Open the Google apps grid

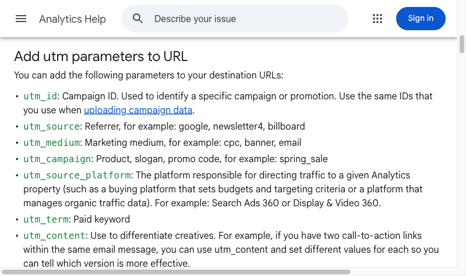[377, 19]
